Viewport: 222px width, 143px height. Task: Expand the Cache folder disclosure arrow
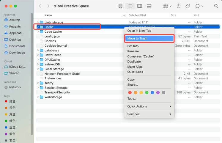coord(38,27)
